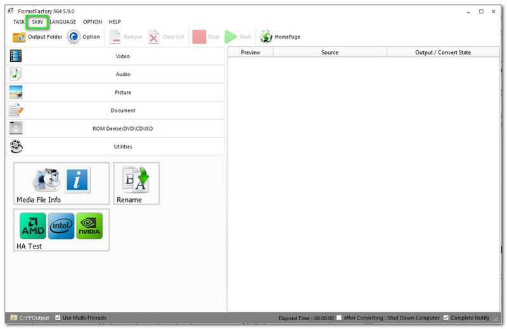Viewport: 507px width, 329px height.
Task: Click the blue info 'i' icon
Action: coord(77,179)
